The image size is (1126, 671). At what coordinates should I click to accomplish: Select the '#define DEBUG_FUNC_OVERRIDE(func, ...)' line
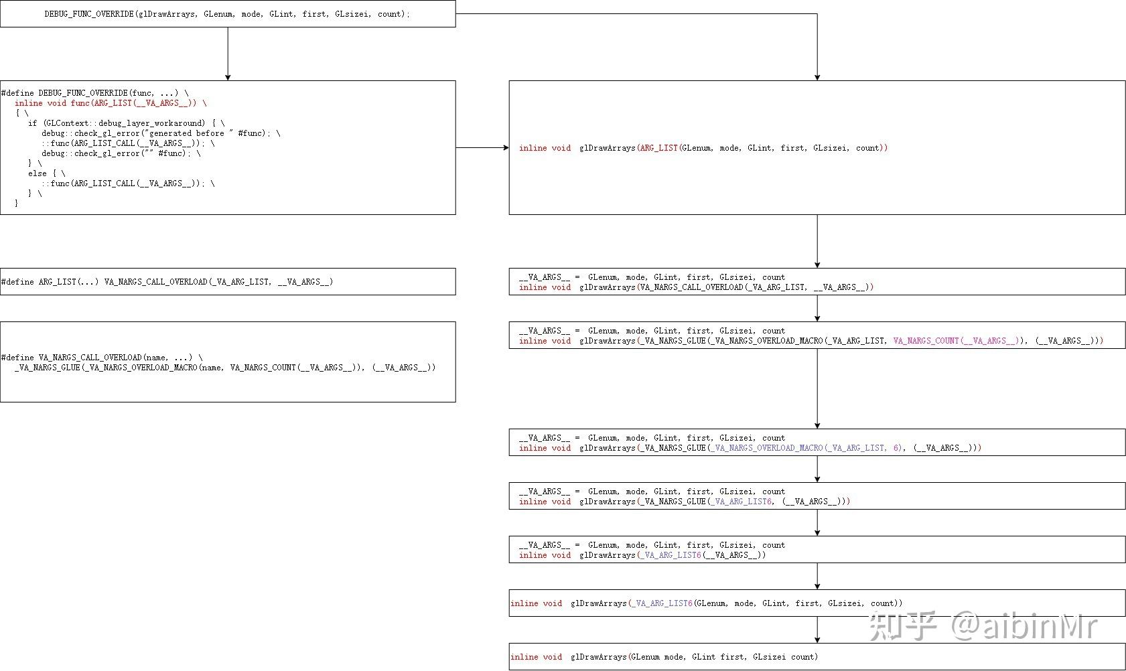coord(95,93)
